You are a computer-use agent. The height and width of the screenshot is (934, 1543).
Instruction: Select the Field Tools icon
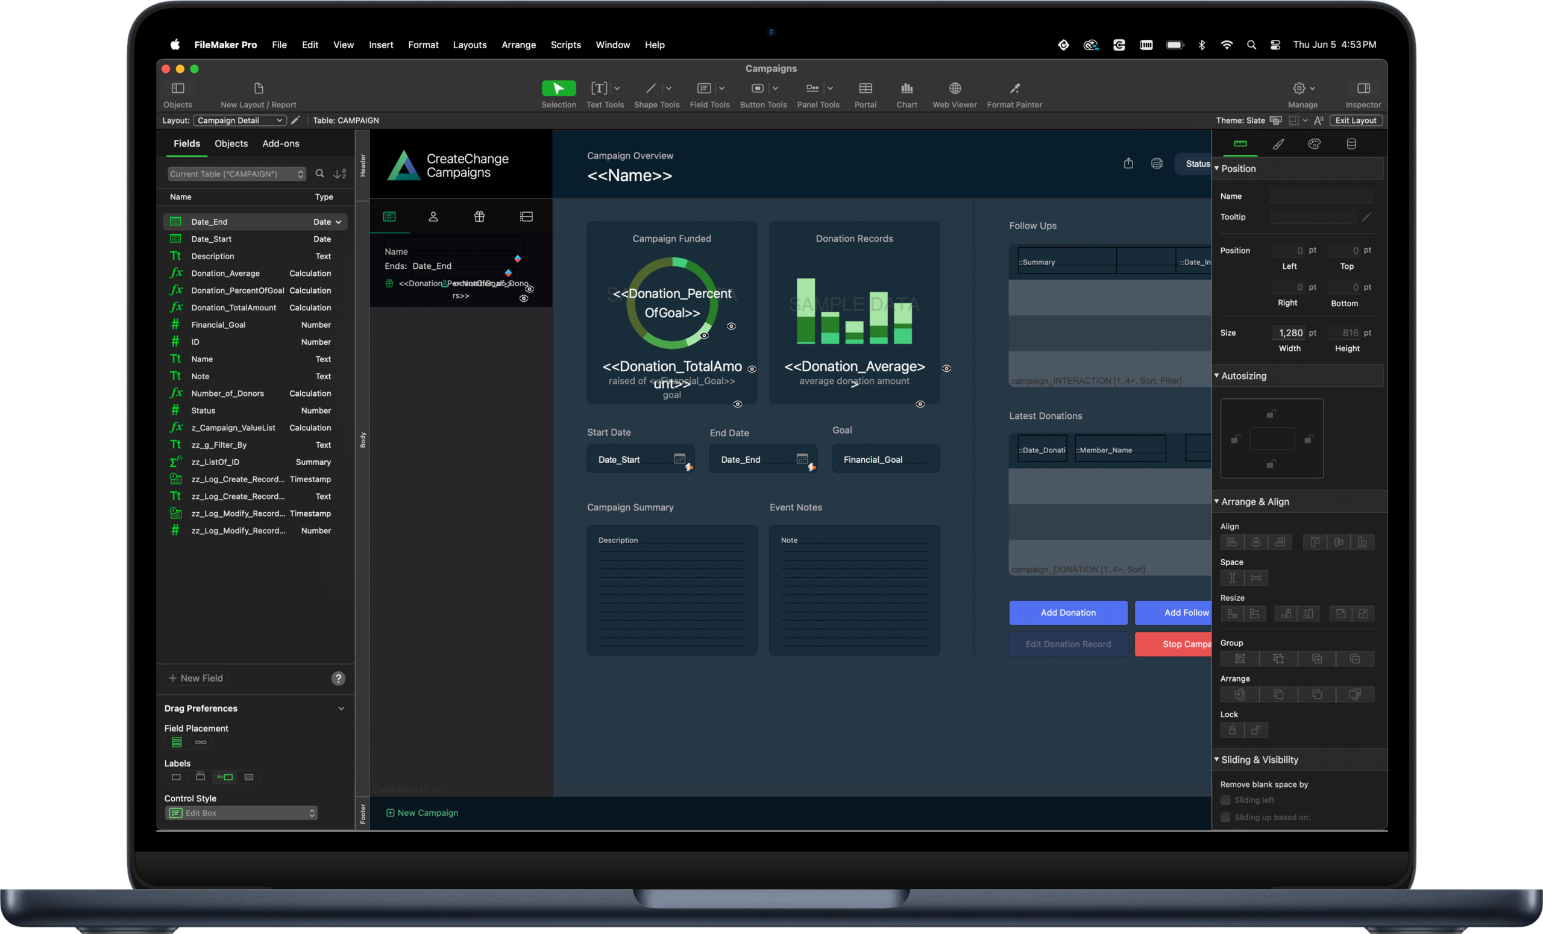tap(703, 88)
